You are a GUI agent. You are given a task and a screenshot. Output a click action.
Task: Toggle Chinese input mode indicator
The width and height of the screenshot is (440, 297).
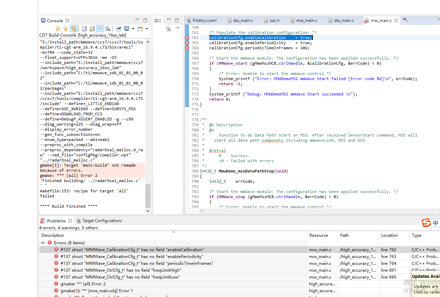pos(436,223)
